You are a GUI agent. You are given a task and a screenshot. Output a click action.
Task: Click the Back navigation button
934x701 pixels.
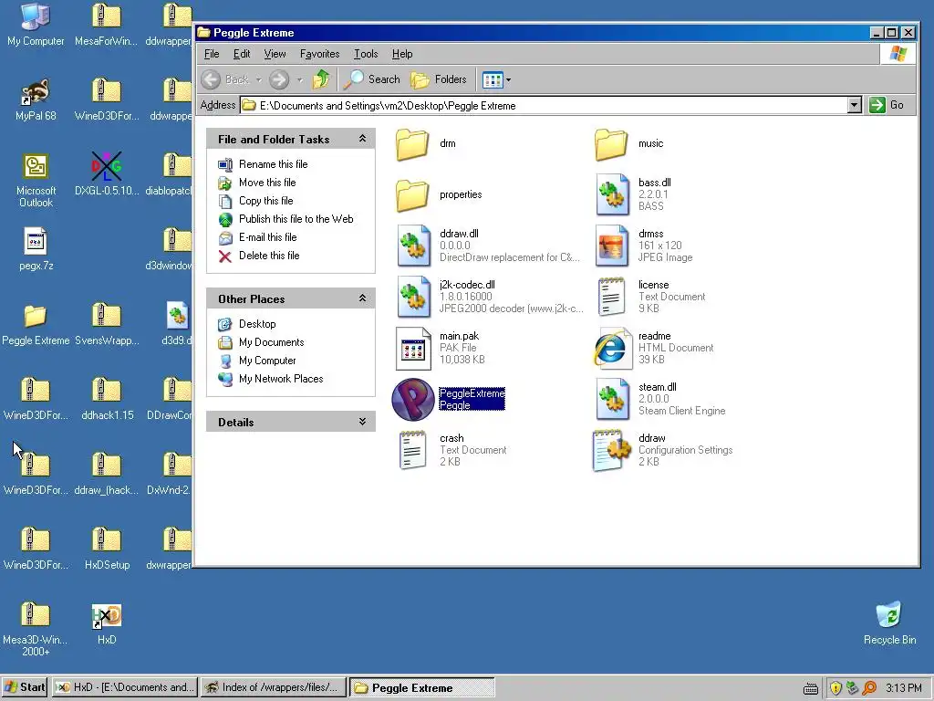tap(225, 79)
